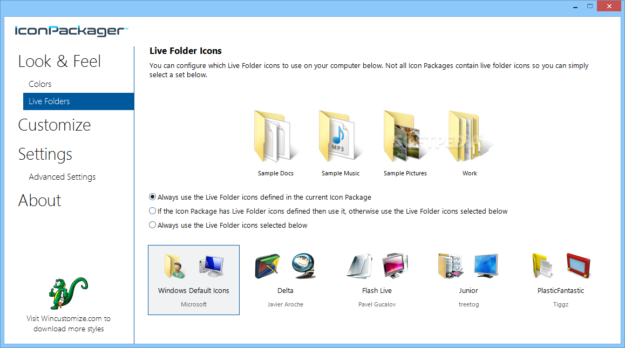Choose the PlasticFantastic package name
625x348 pixels.
(x=561, y=291)
